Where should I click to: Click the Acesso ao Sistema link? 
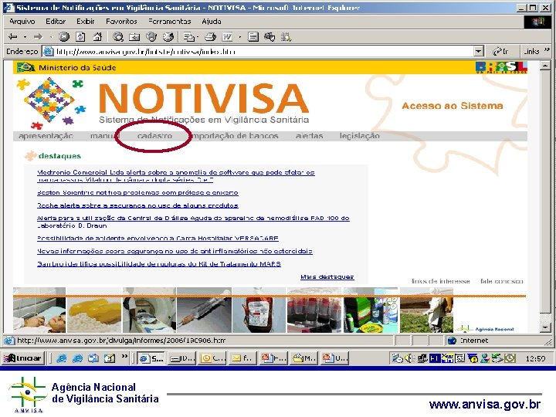pyautogui.click(x=452, y=106)
